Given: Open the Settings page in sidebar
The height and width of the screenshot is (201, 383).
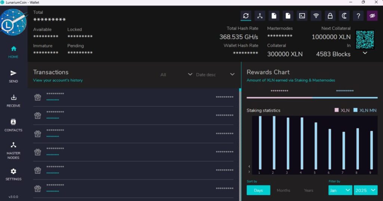Looking at the screenshot, I should point(13,174).
